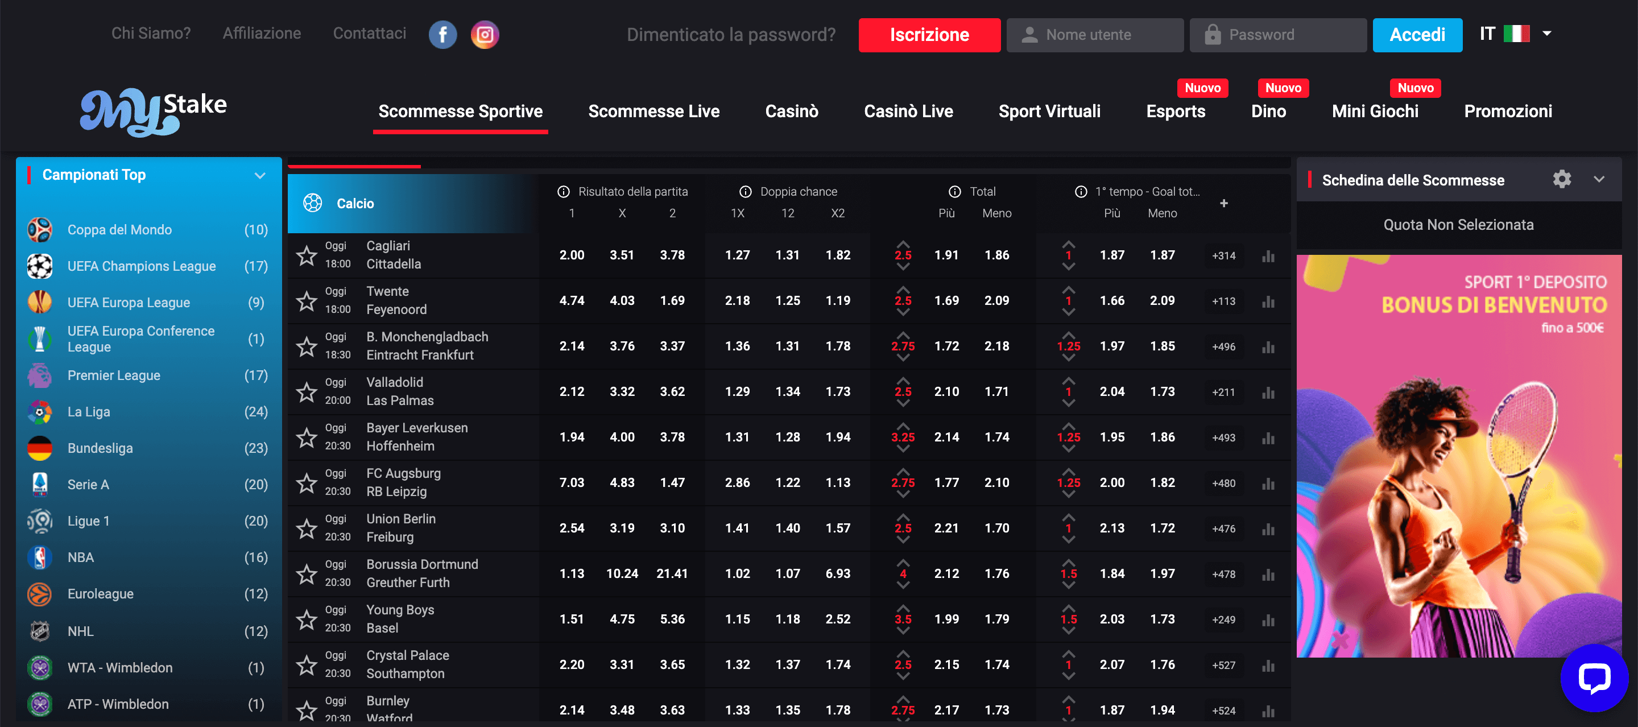Screen dimensions: 1638x727
Task: Open the UEFA Champions League icon
Action: click(39, 266)
